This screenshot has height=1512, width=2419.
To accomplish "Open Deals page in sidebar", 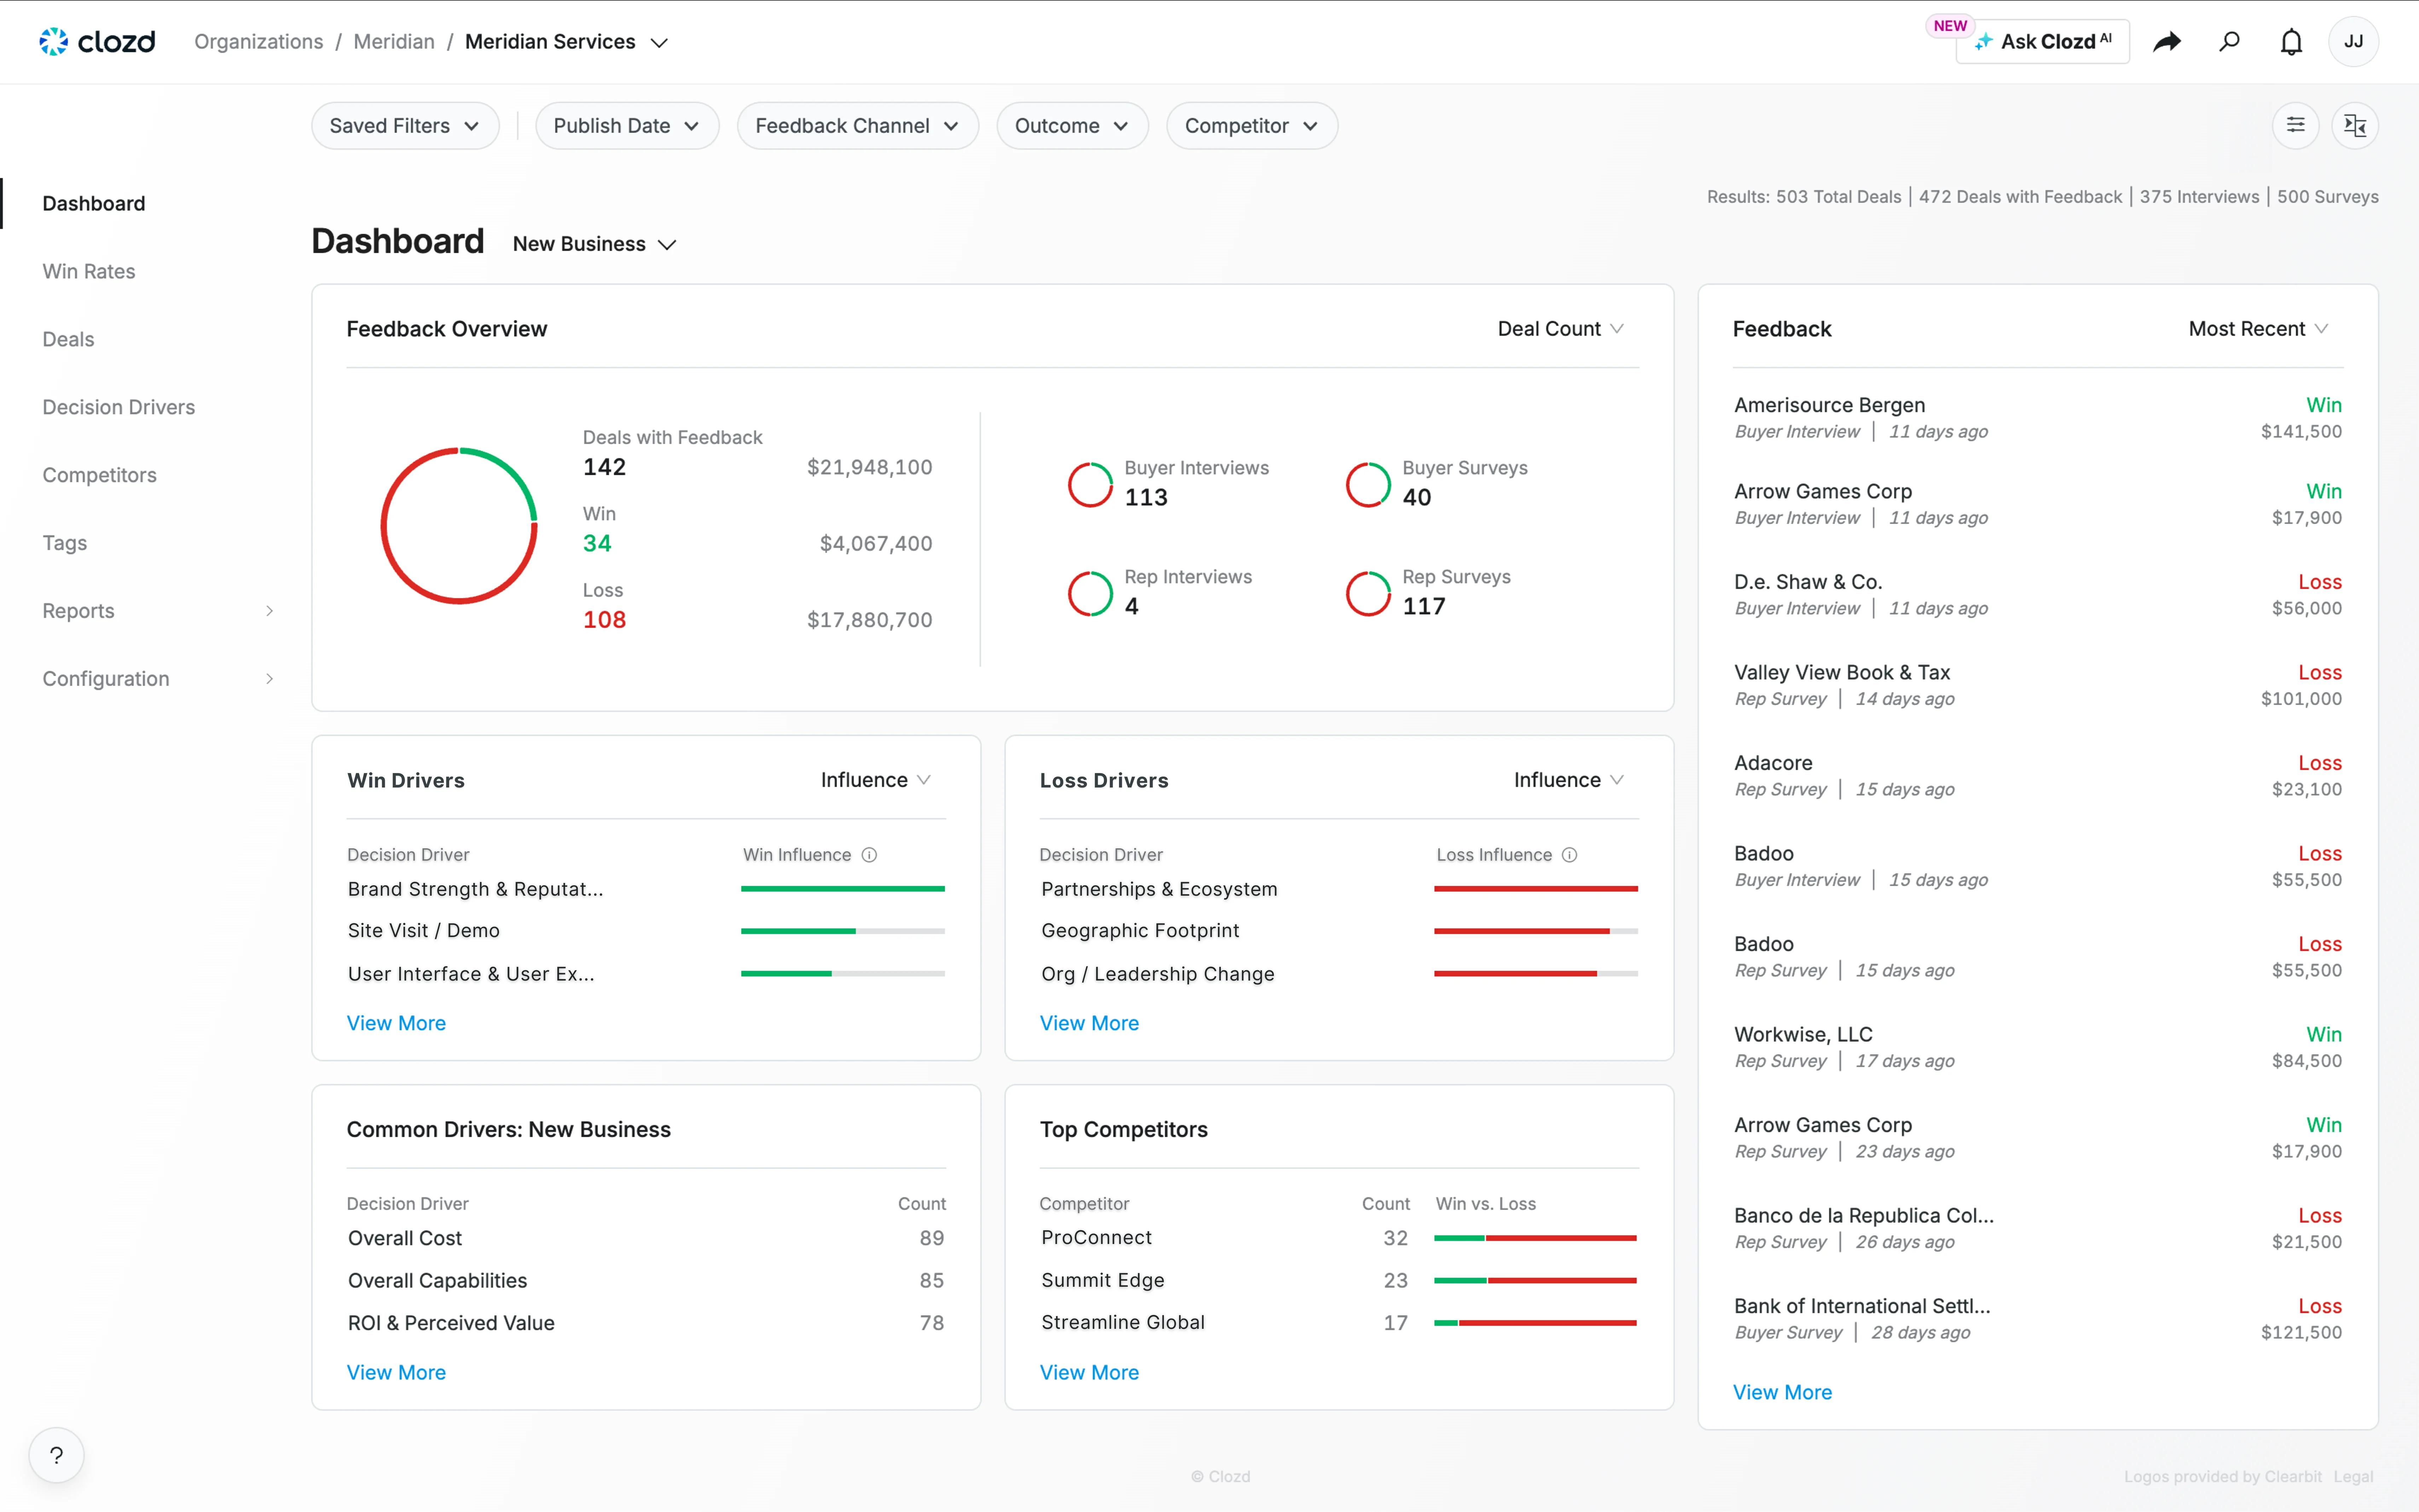I will [68, 340].
